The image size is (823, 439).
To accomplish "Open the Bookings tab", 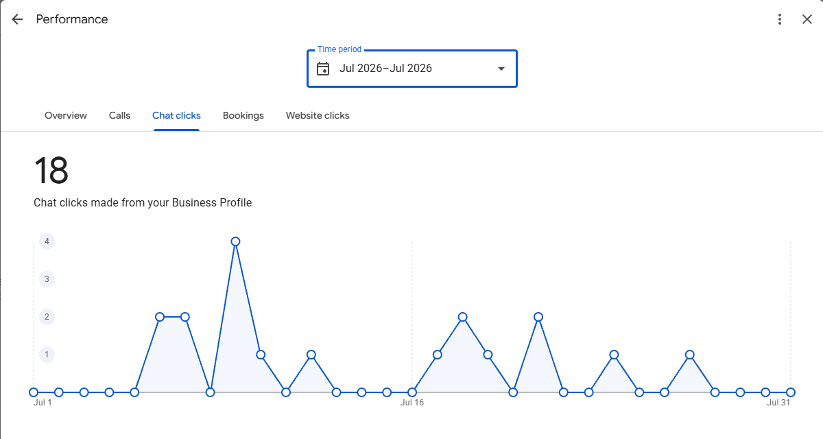I will pyautogui.click(x=243, y=115).
